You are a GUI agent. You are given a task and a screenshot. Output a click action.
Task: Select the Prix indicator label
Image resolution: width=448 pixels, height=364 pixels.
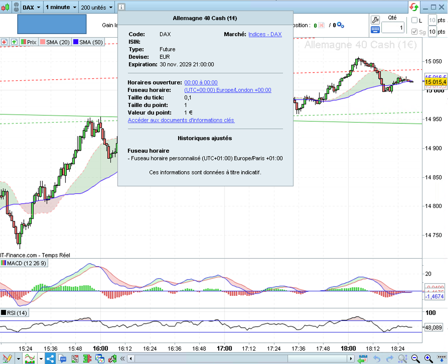29,42
